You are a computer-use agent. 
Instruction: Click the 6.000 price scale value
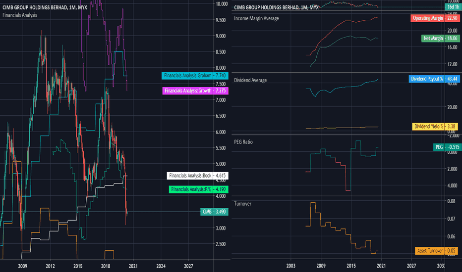point(222,132)
